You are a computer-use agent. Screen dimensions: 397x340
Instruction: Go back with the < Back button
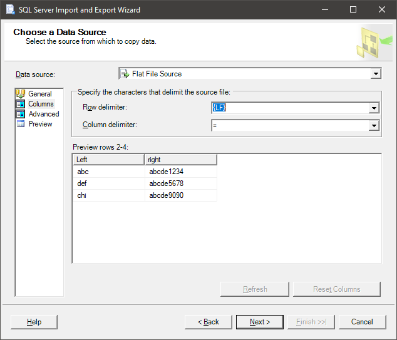(x=209, y=322)
